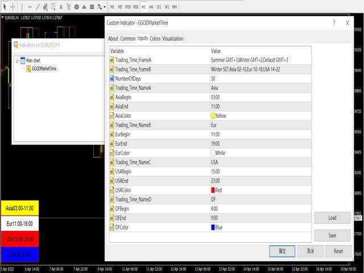The height and width of the screenshot is (273, 364).
Task: Select the rectangle shape tool
Action: (x=92, y=7)
